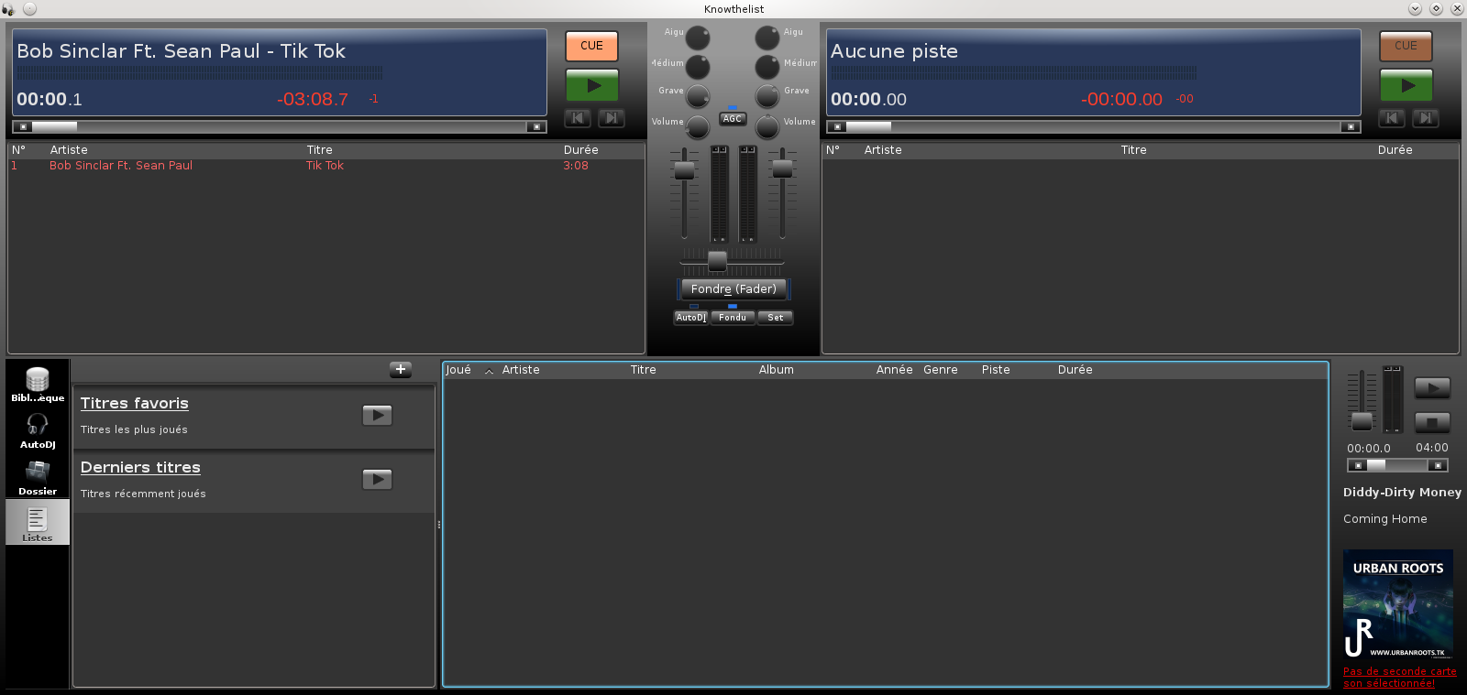The image size is (1467, 695).
Task: Click left channel vertical fader handle
Action: [684, 170]
